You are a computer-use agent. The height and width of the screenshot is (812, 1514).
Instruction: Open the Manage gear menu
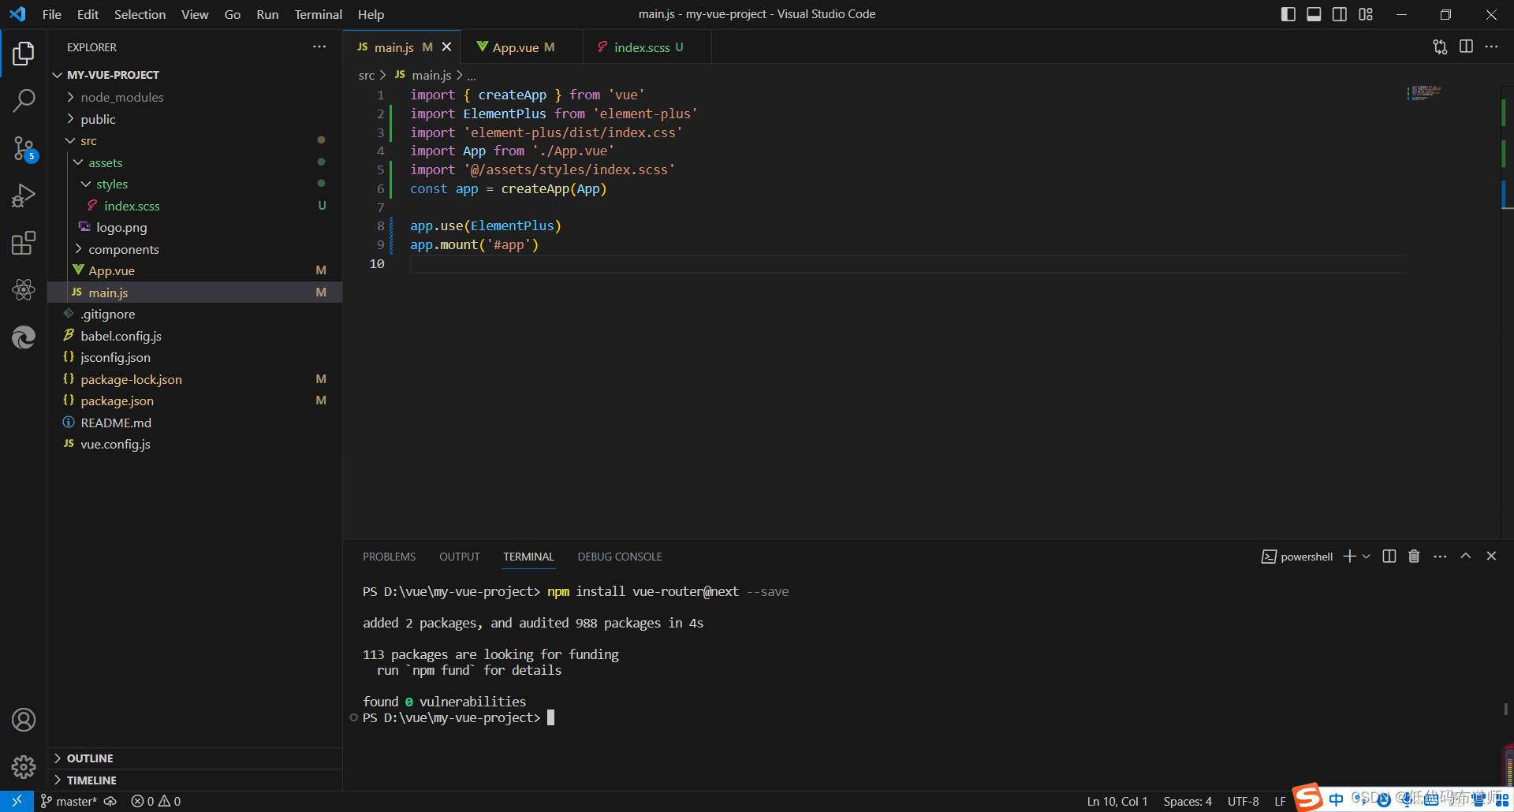[x=24, y=766]
